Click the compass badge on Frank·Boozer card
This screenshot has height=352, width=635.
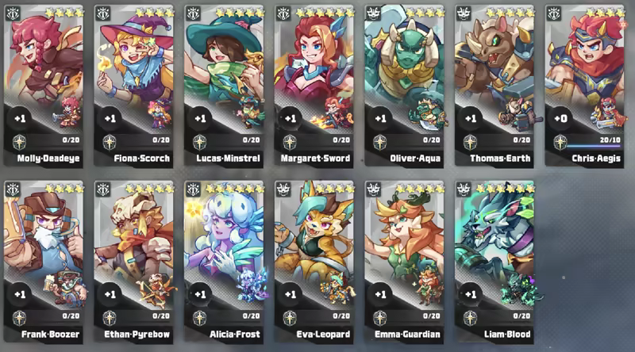19,319
